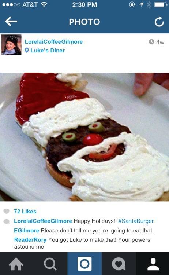Open the #SantaBurger hashtag
169x275 pixels.
click(136, 221)
